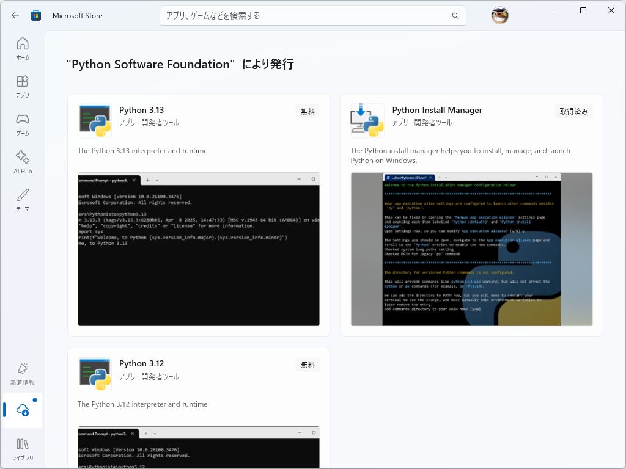Click 'The Python 3.12 interpreter and runtime' text
626x469 pixels.
coord(142,404)
